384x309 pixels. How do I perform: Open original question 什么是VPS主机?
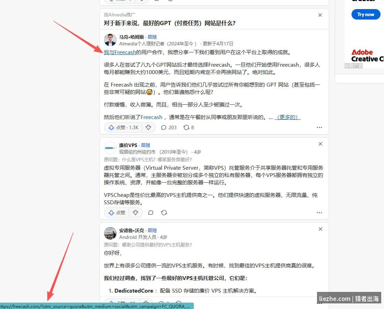click(x=157, y=160)
